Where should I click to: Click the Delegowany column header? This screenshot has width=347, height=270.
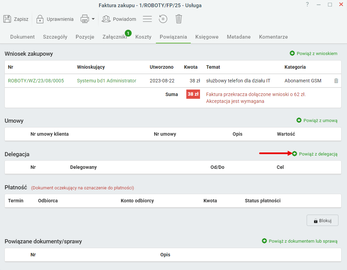coord(83,167)
